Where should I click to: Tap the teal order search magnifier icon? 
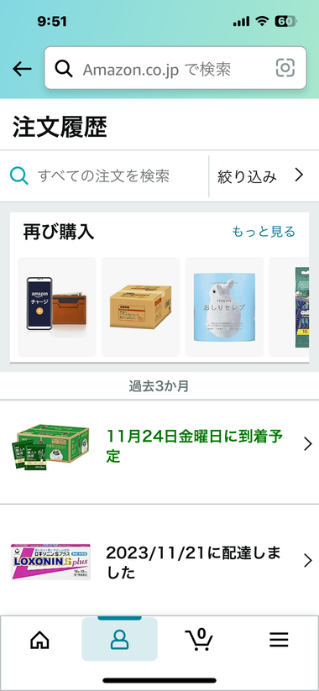coord(19,176)
